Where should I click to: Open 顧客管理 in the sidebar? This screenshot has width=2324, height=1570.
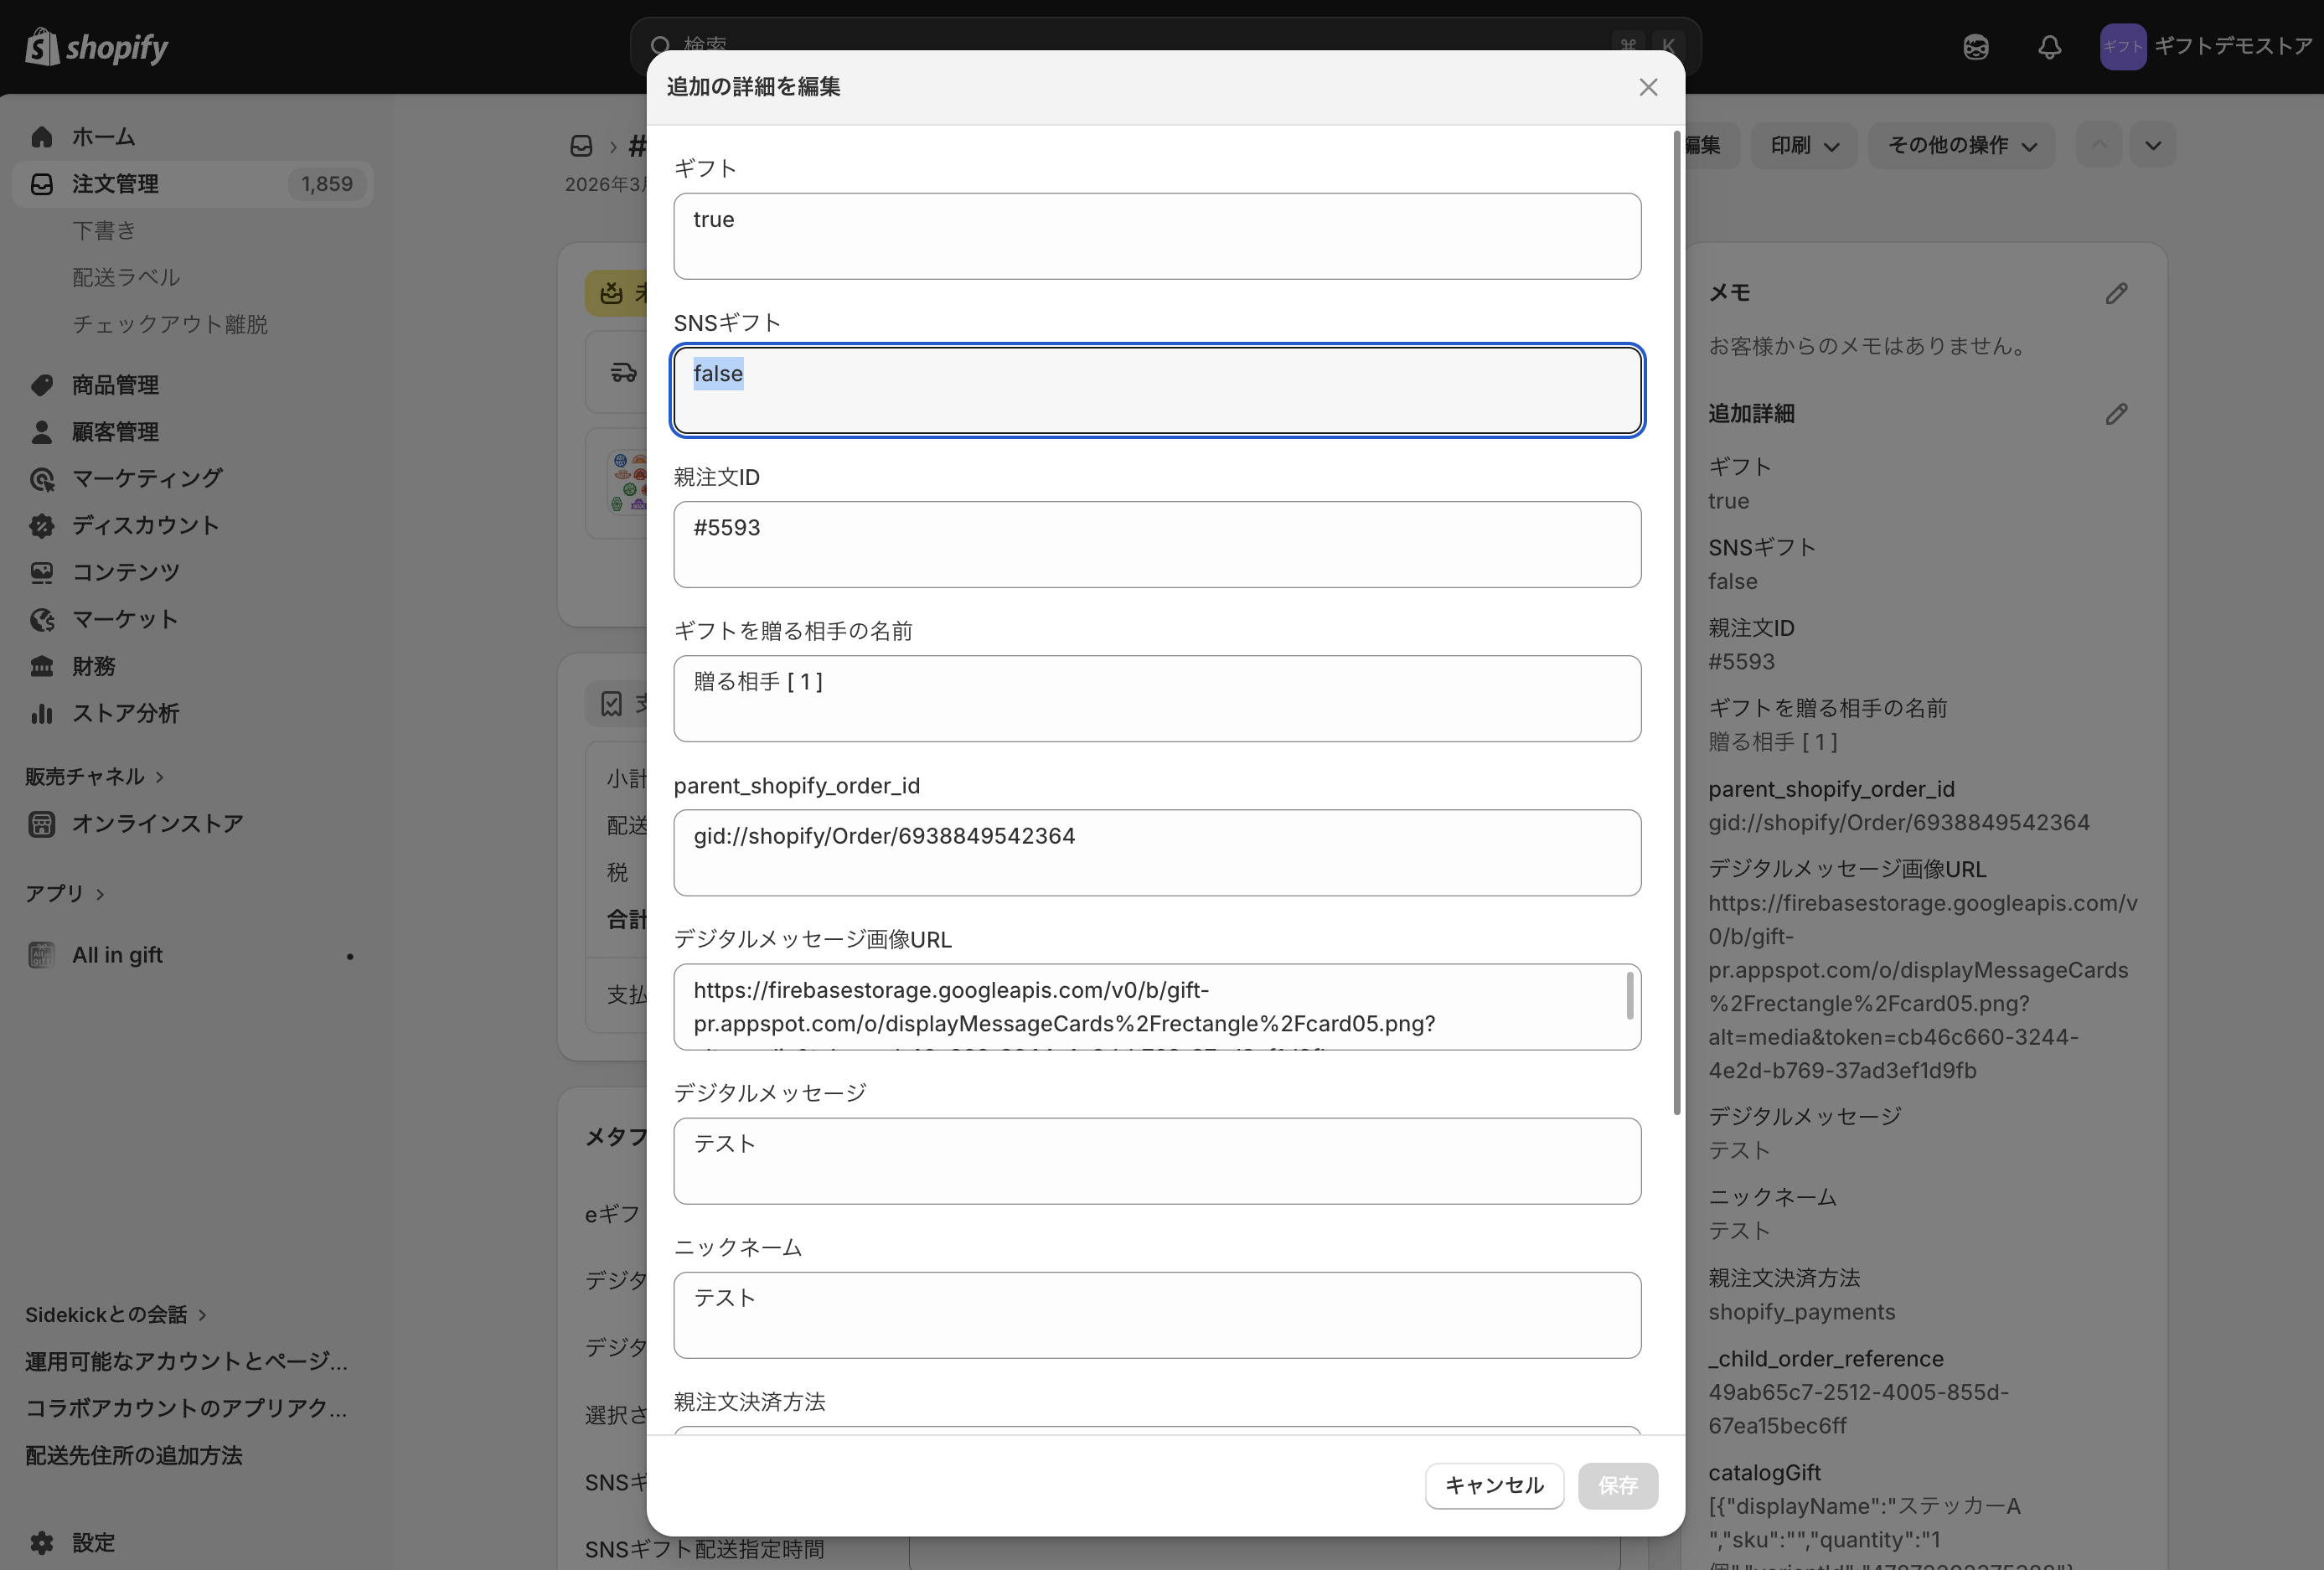[115, 432]
